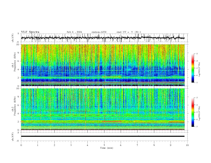The width and height of the screenshot is (211, 163).
Task: Click the "5" tick on the ch.3(V) axis
Action: 18,132
